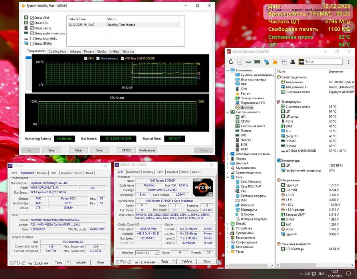This screenshot has width=357, height=279.
Task: Click the preferences panel icon left of user icon
Action: (x=284, y=61)
